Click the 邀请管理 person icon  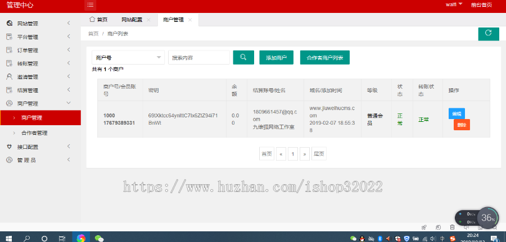point(10,77)
